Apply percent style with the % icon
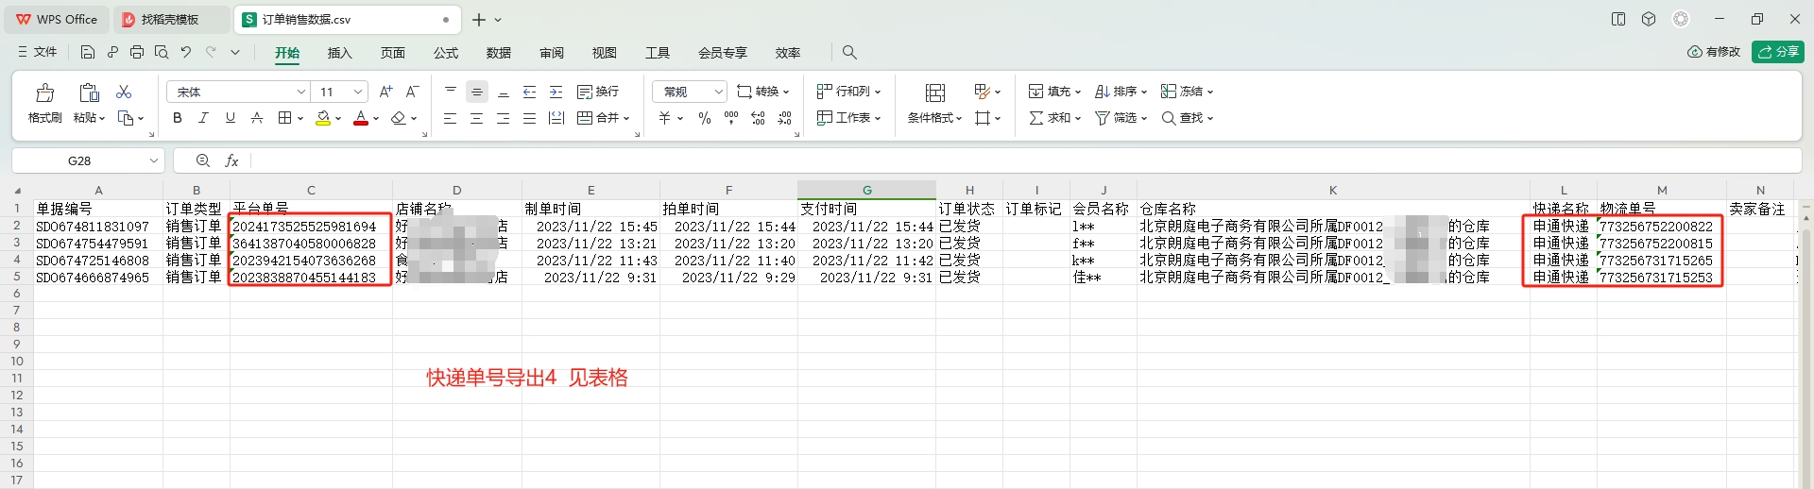Screen dimensions: 1814x489 [704, 118]
